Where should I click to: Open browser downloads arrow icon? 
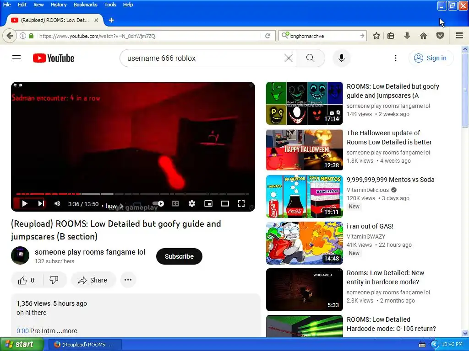click(407, 36)
